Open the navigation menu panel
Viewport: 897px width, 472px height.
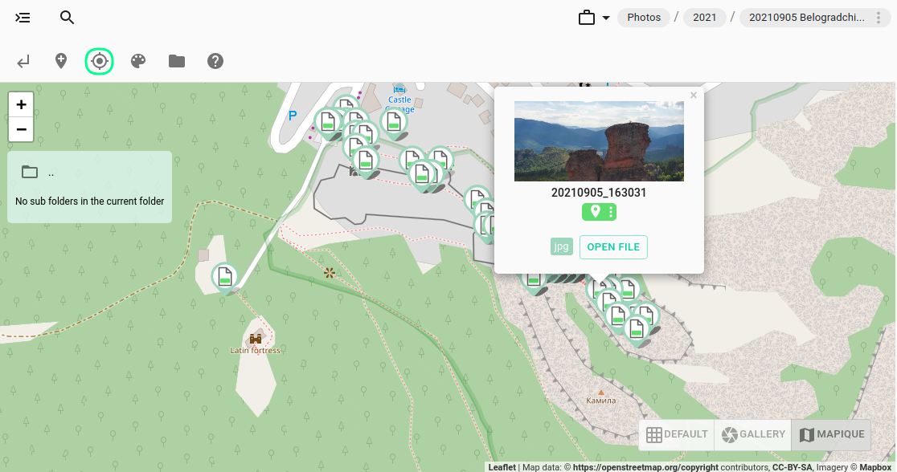click(23, 18)
